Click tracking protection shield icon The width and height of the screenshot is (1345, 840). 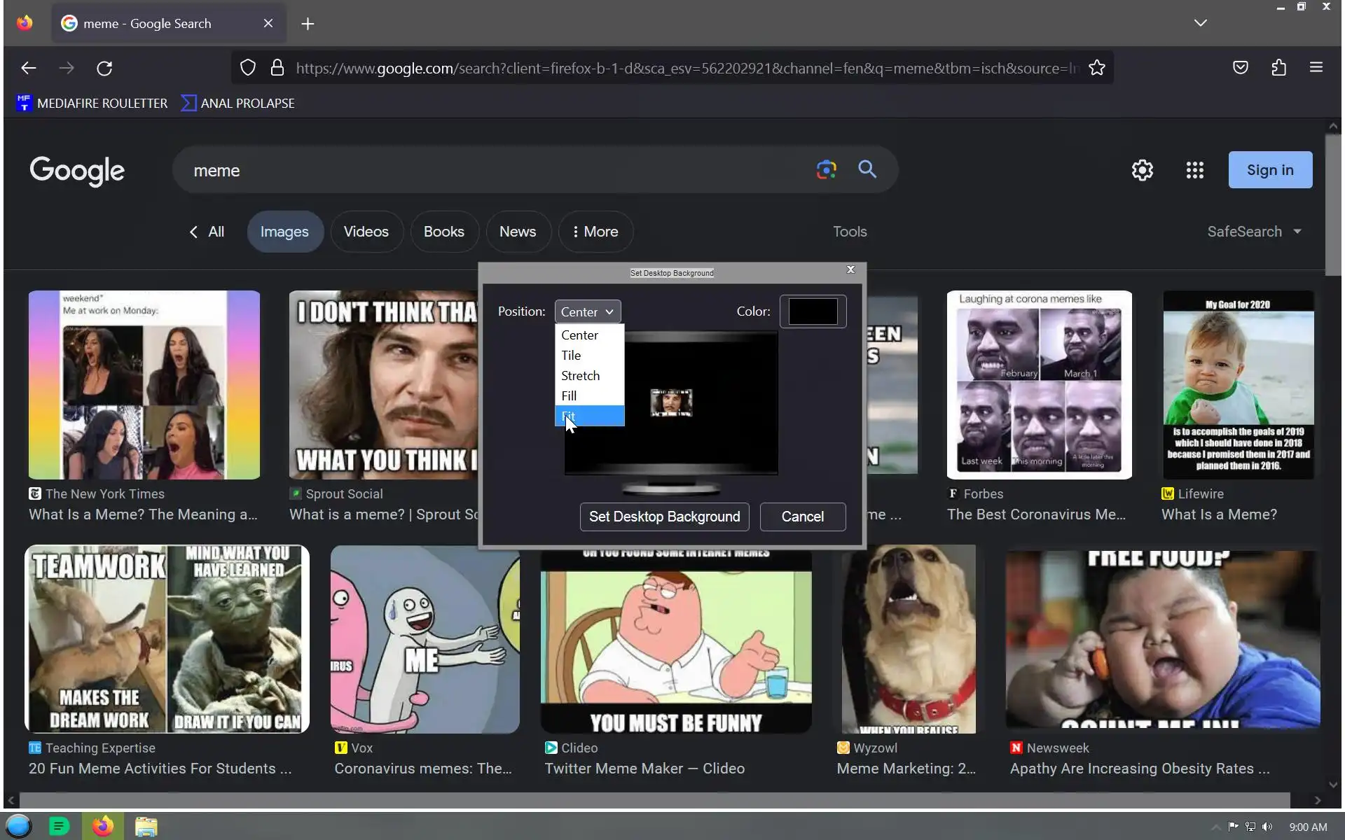(248, 68)
